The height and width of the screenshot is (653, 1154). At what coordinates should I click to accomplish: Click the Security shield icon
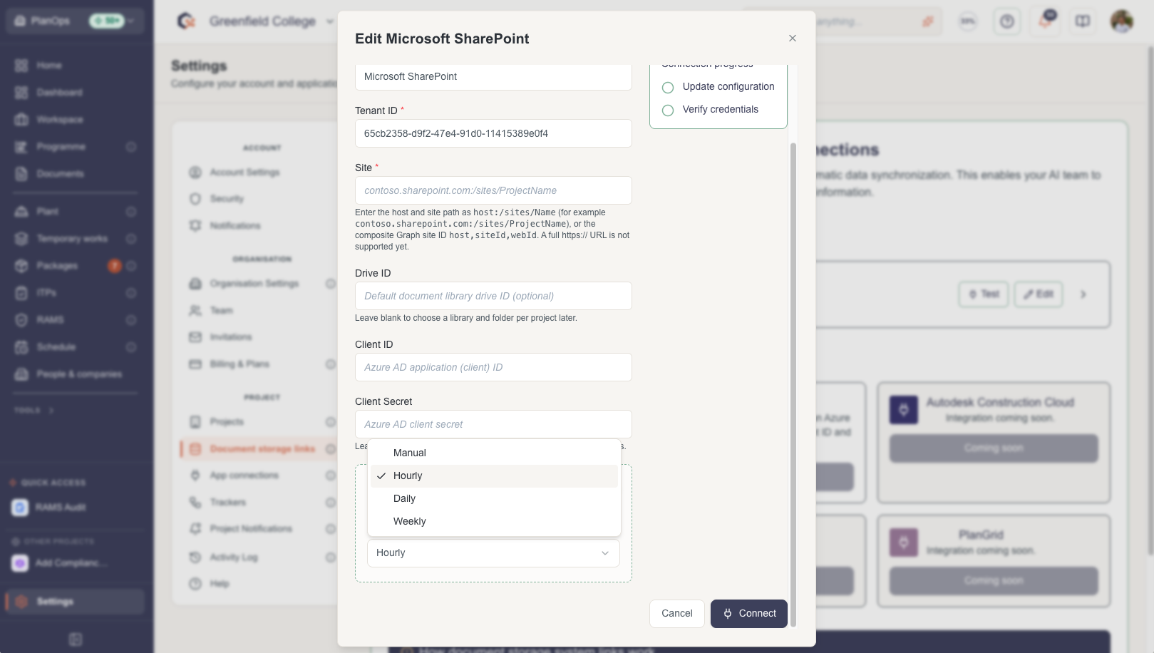click(x=195, y=199)
